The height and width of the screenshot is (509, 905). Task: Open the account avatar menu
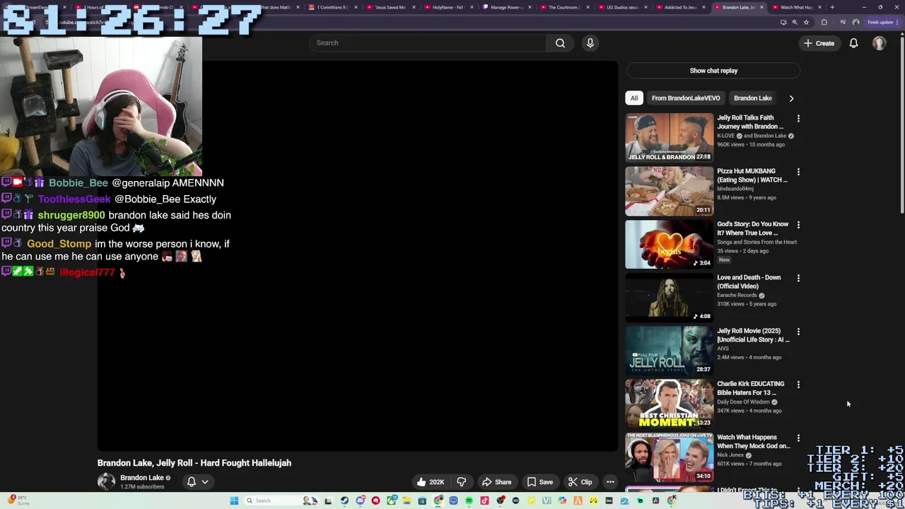click(x=879, y=43)
